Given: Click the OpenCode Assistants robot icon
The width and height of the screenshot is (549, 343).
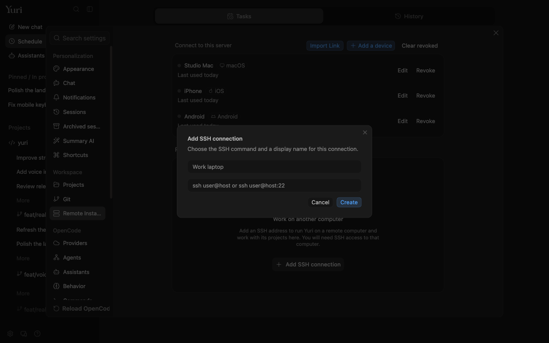Looking at the screenshot, I should pos(56,272).
